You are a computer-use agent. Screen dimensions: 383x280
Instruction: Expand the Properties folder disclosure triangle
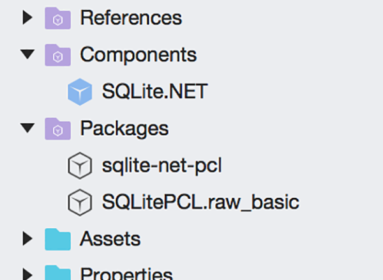[26, 274]
